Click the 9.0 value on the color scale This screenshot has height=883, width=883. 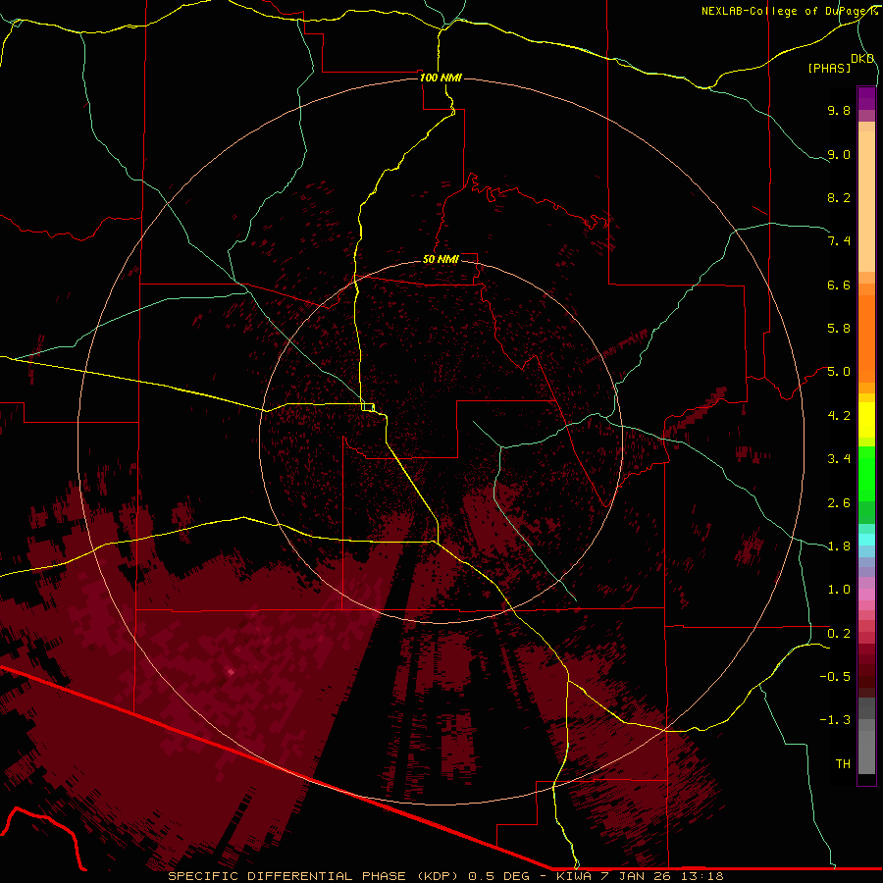pyautogui.click(x=839, y=154)
